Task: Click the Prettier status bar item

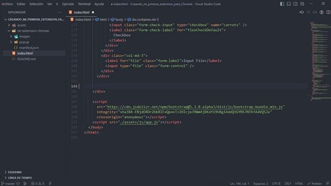Action: click(314, 184)
